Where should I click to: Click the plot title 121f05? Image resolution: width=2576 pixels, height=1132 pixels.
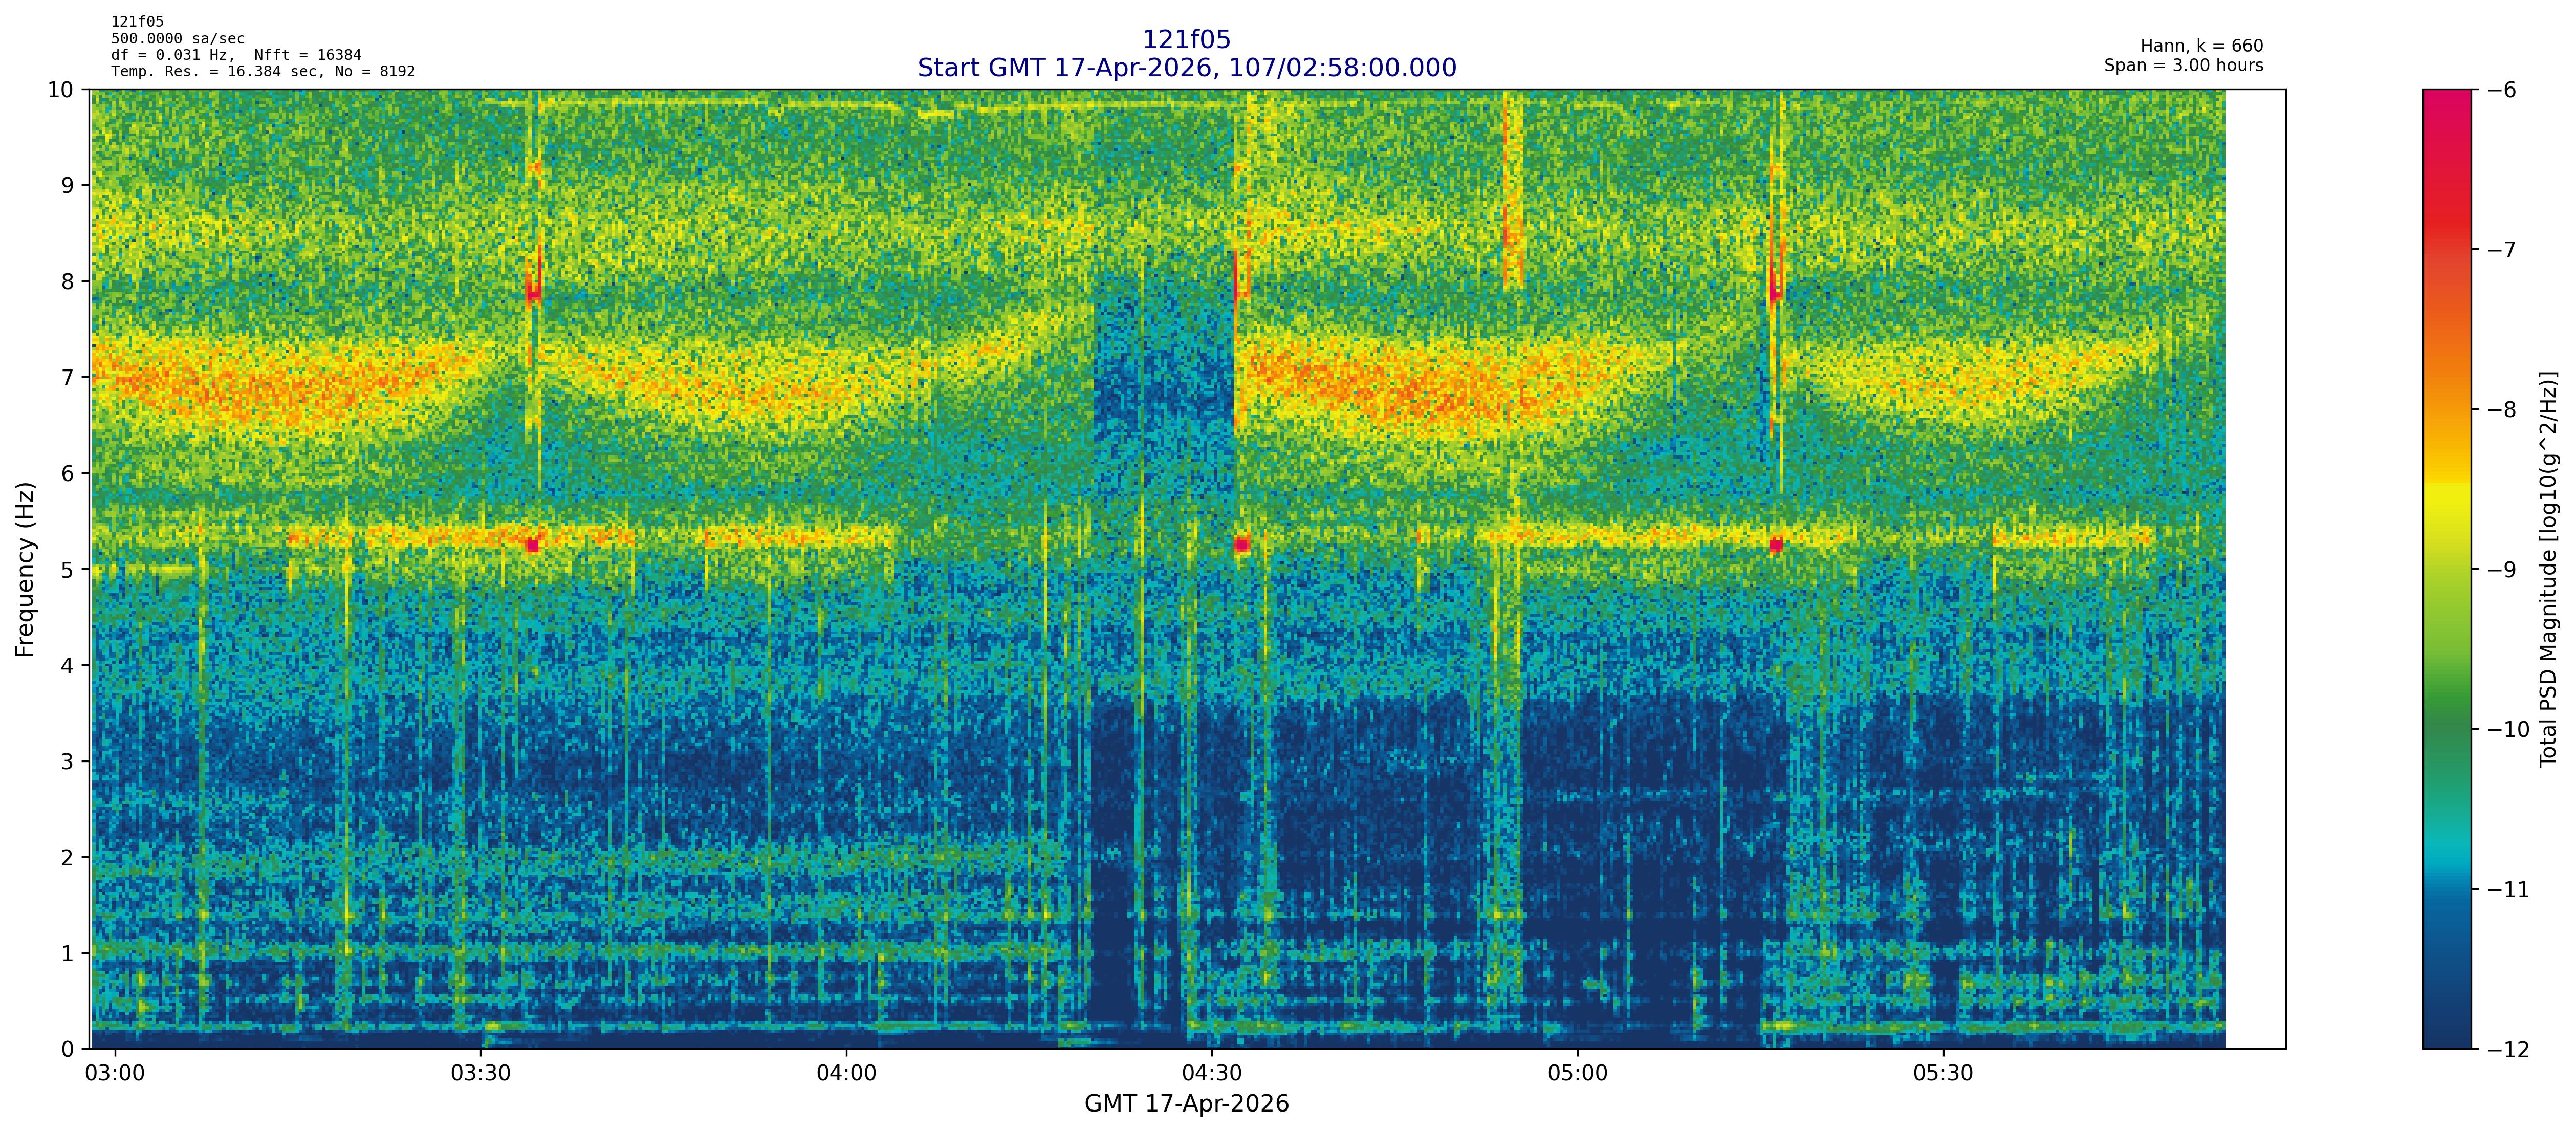[x=1186, y=40]
